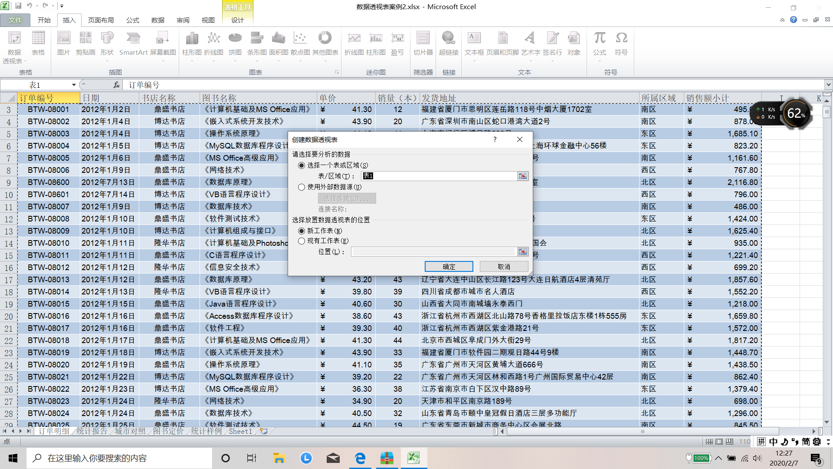Image resolution: width=833 pixels, height=469 pixels.
Task: Confirm the dialog with 确定
Action: [x=449, y=267]
